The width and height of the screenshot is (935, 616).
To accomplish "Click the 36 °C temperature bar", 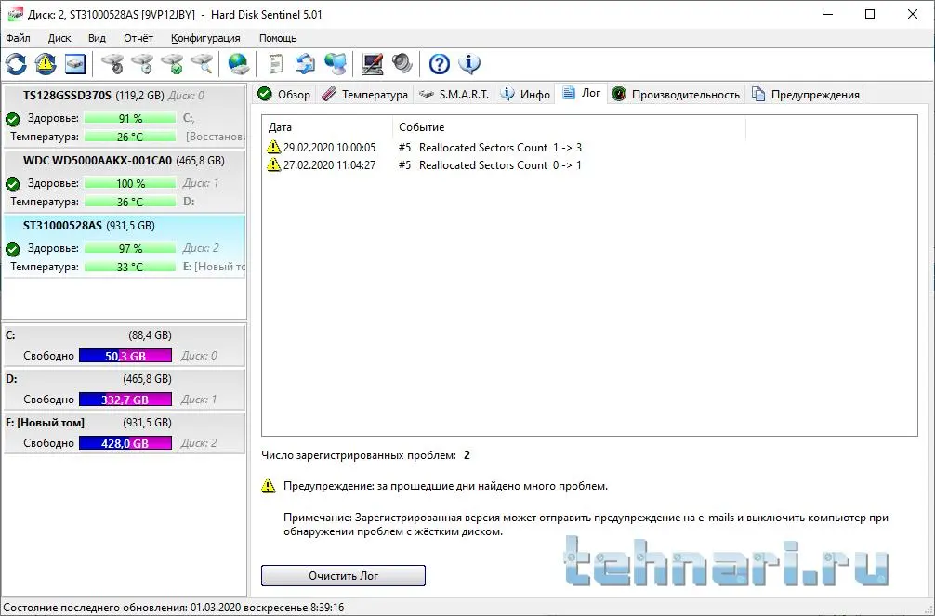I will (130, 202).
